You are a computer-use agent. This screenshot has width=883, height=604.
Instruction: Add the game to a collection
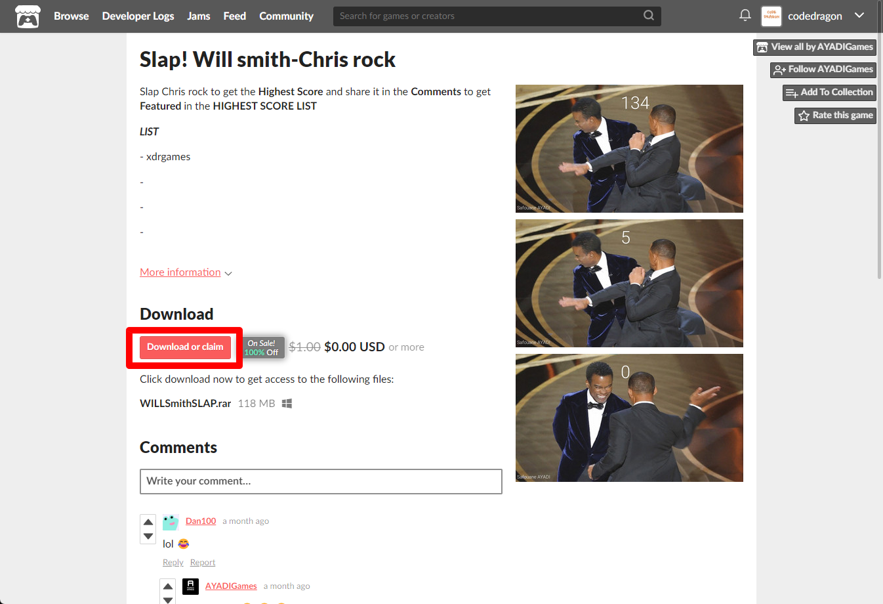point(829,93)
